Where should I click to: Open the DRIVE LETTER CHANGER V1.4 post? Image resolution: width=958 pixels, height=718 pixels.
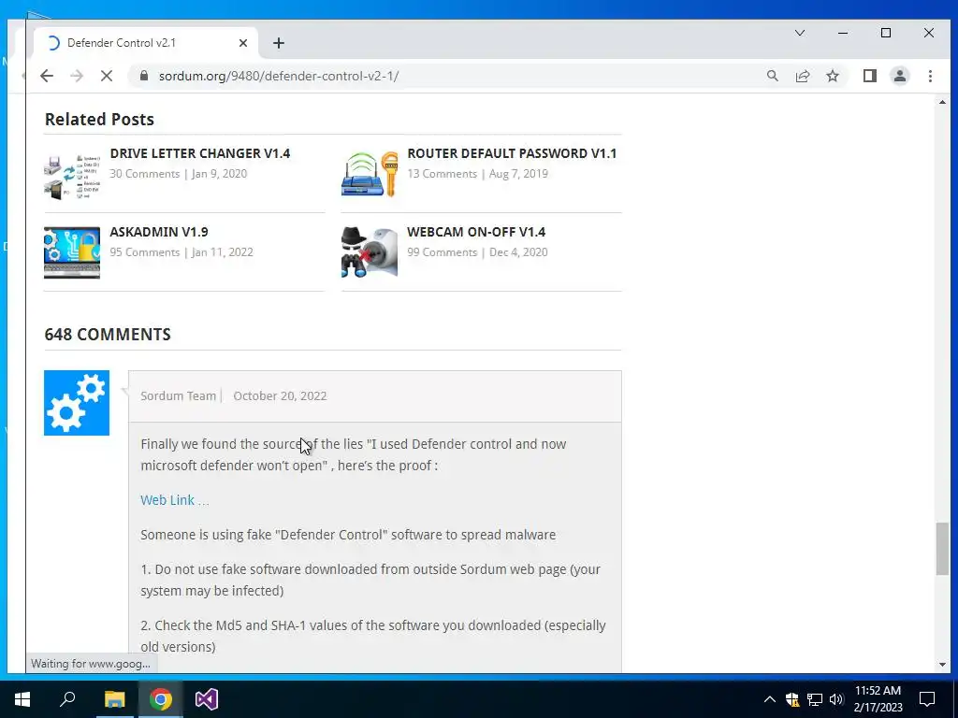click(200, 153)
